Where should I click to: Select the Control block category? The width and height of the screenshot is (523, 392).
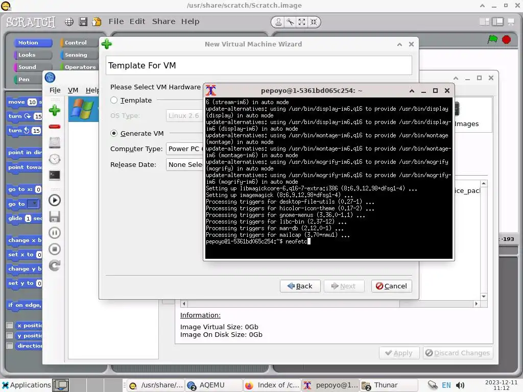(79, 43)
